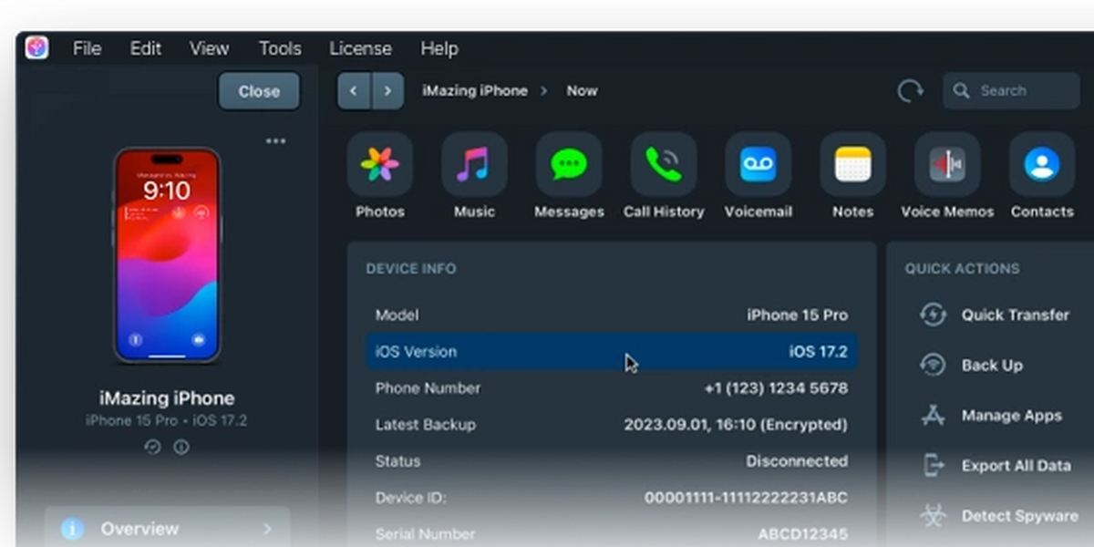Select the Serial Number row
The height and width of the screenshot is (547, 1094).
tap(612, 533)
